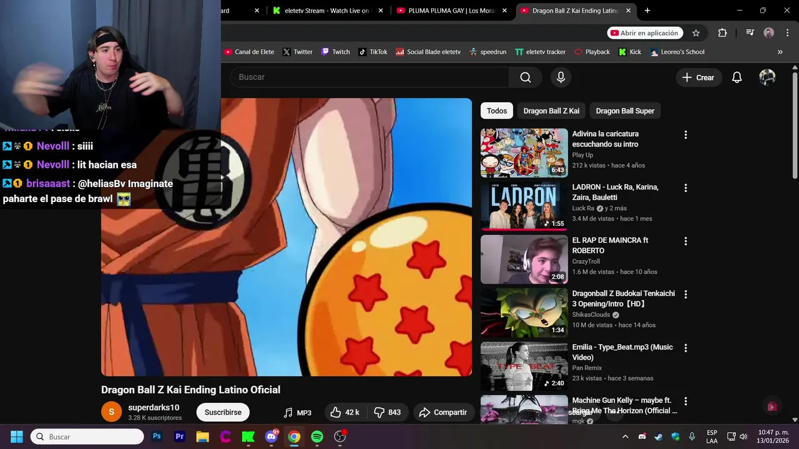Select the 'Todos' filter chip

497,111
